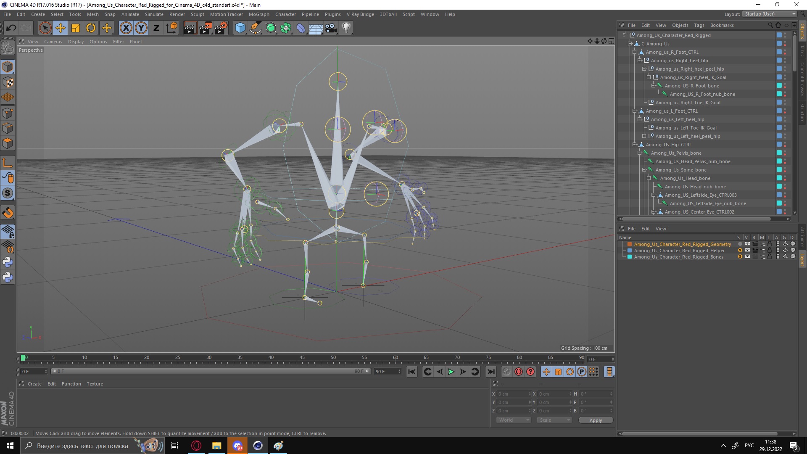The height and width of the screenshot is (454, 807).
Task: Click the Apply button
Action: (596, 420)
